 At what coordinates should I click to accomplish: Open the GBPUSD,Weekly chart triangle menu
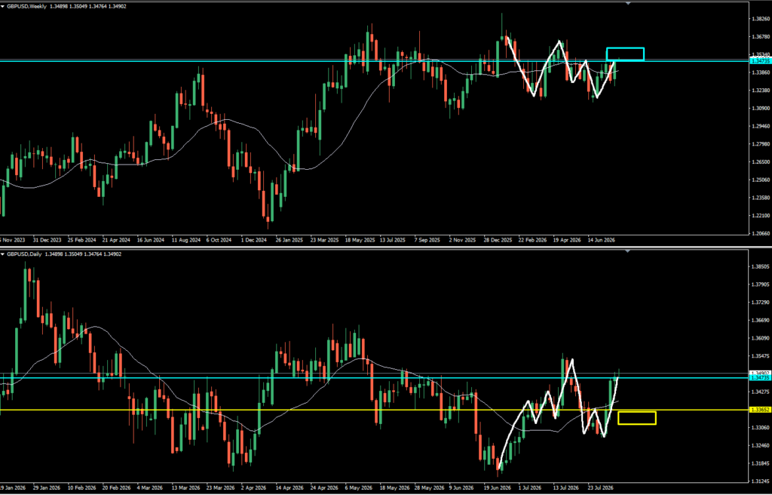click(x=2, y=7)
